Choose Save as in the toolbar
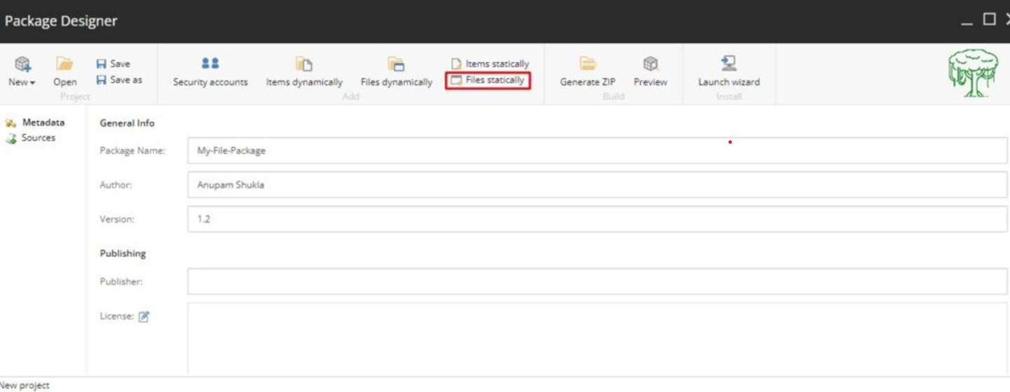1010x392 pixels. coord(119,80)
